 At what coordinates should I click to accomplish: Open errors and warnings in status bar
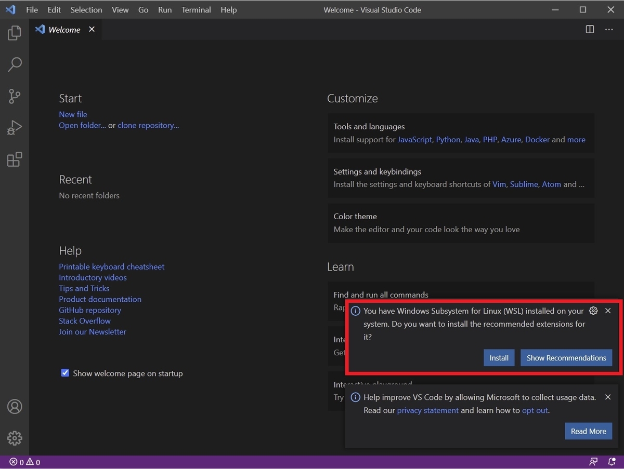24,462
